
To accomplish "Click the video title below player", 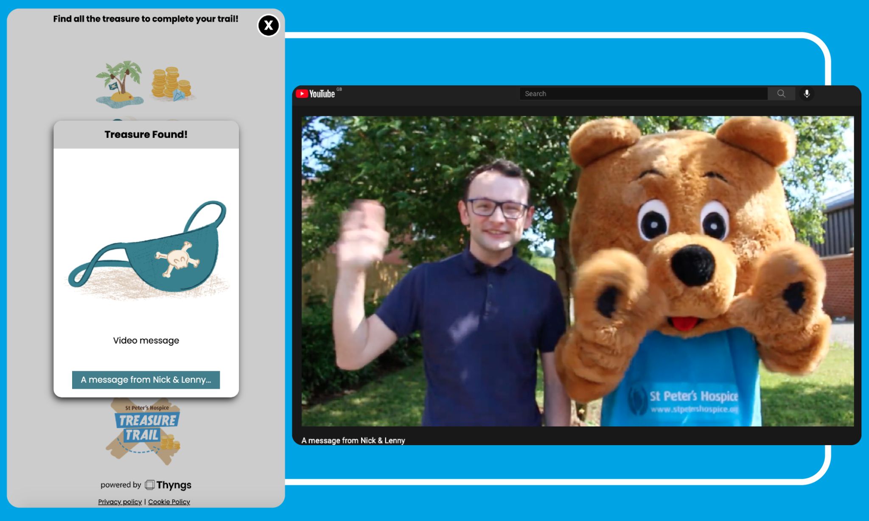I will click(353, 440).
